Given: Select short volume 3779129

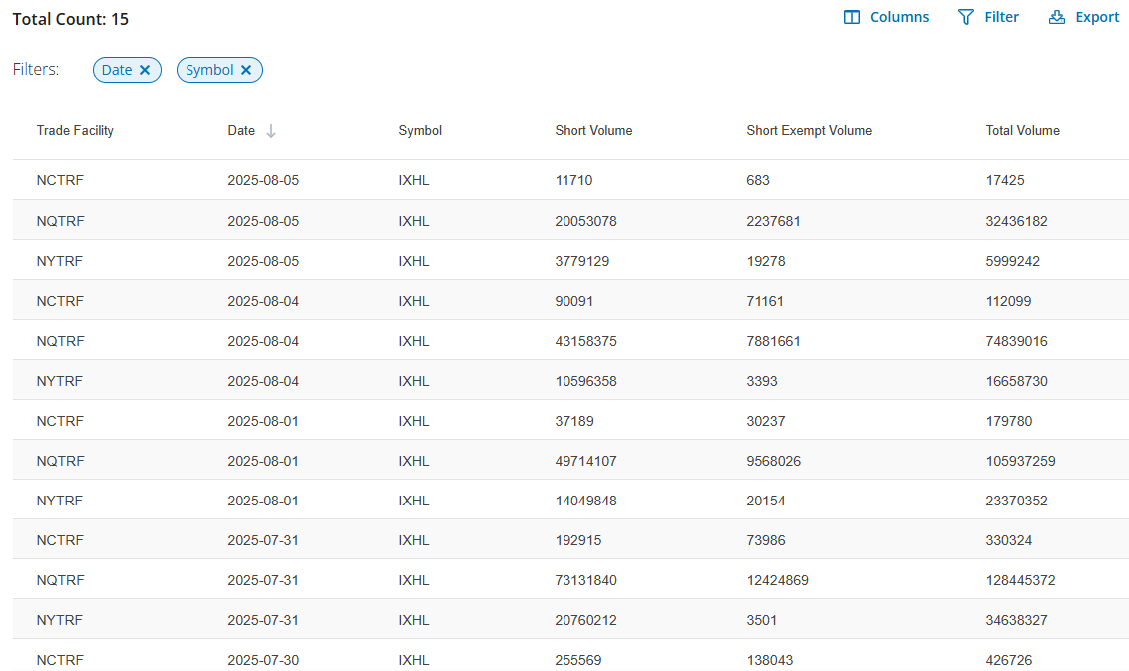Looking at the screenshot, I should pyautogui.click(x=581, y=261).
